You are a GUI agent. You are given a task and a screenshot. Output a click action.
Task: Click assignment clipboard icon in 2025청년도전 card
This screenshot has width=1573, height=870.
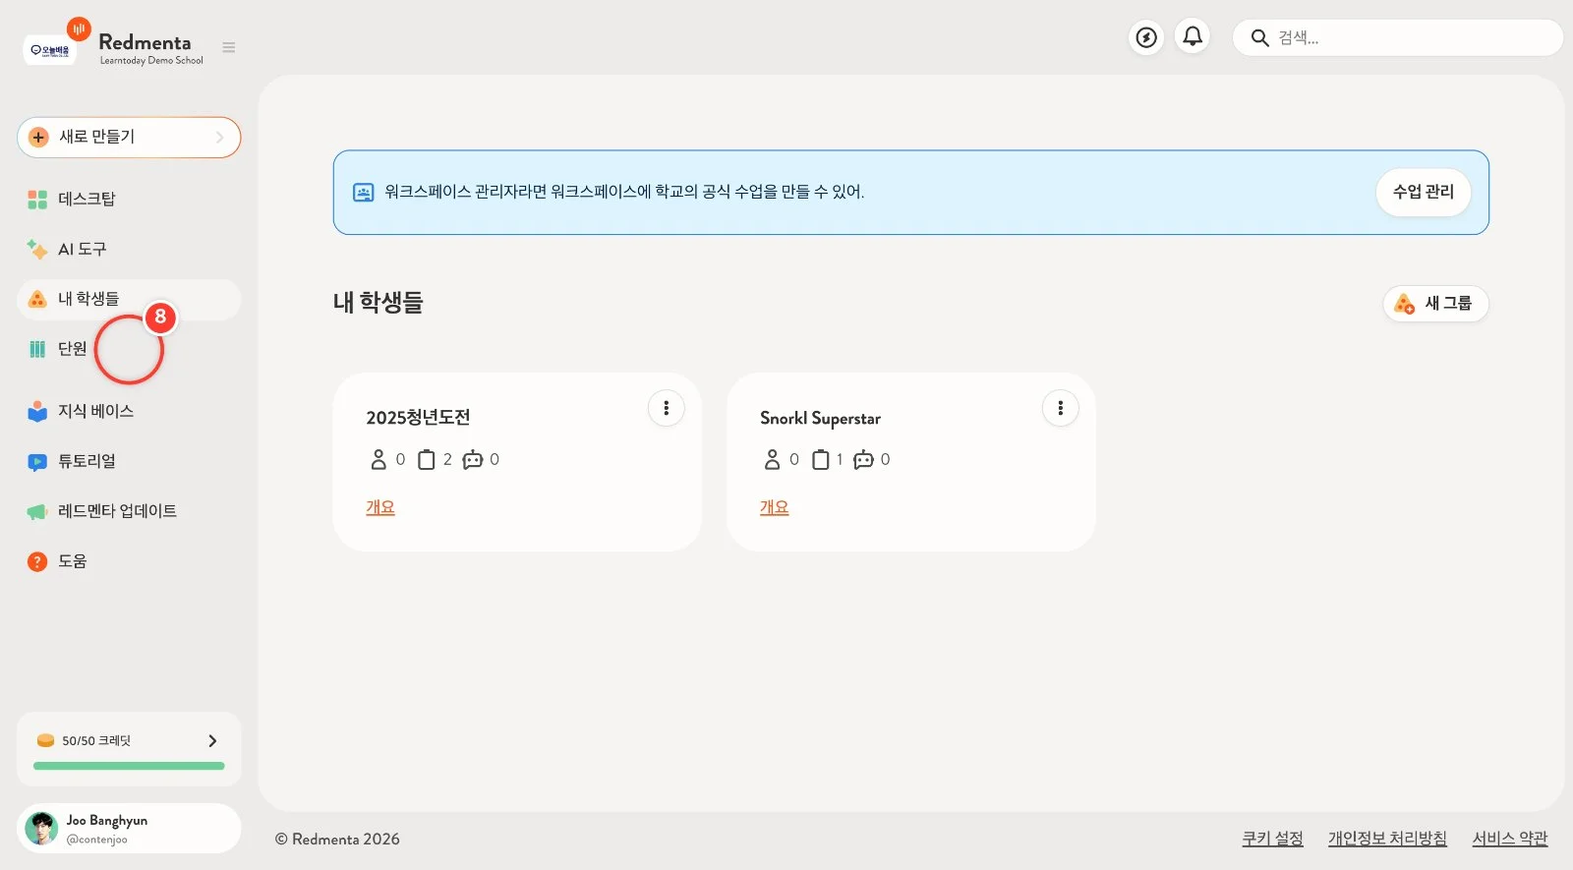pos(427,459)
